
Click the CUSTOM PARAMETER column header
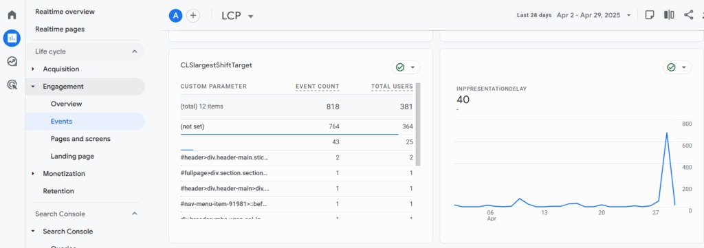pyautogui.click(x=213, y=87)
